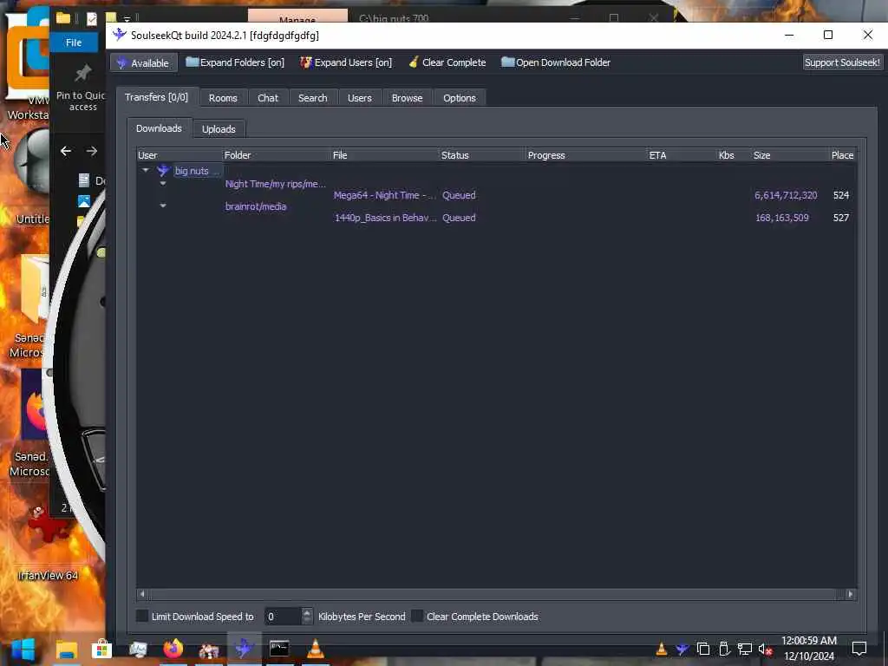Image resolution: width=888 pixels, height=666 pixels.
Task: Collapse the big nuts user node
Action: (146, 170)
